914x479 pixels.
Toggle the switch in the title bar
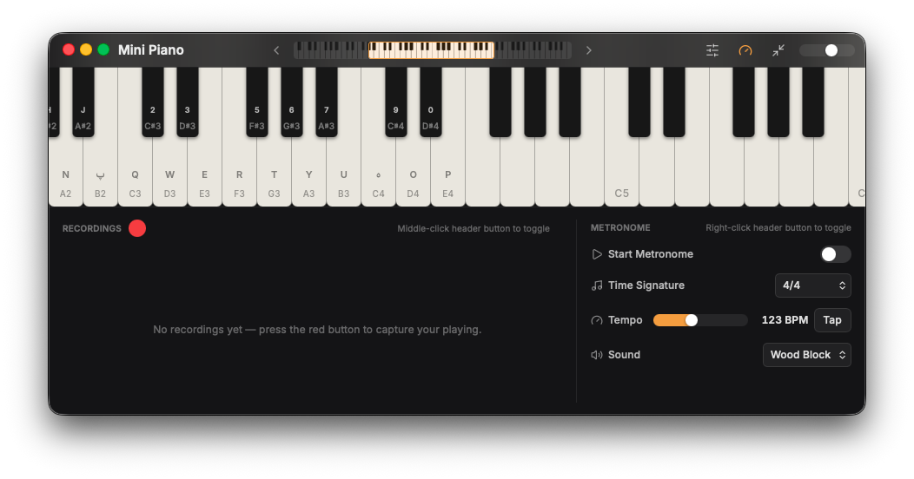[x=826, y=50]
